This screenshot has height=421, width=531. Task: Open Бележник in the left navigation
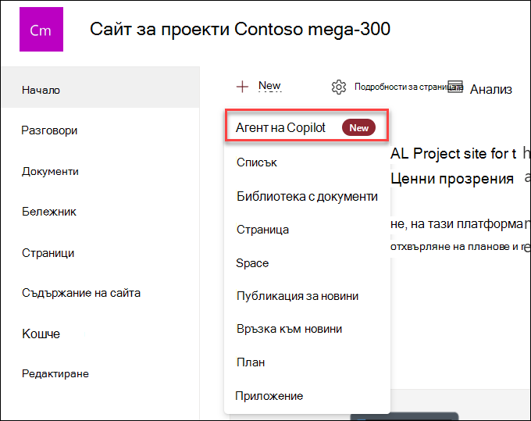point(48,212)
